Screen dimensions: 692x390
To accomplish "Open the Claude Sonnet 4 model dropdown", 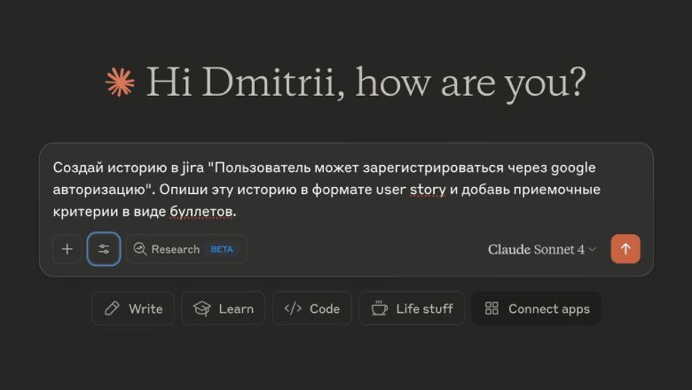I will point(542,249).
